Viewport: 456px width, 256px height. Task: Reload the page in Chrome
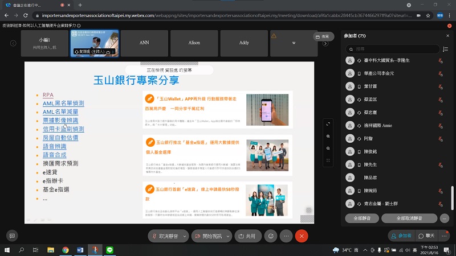point(26,15)
